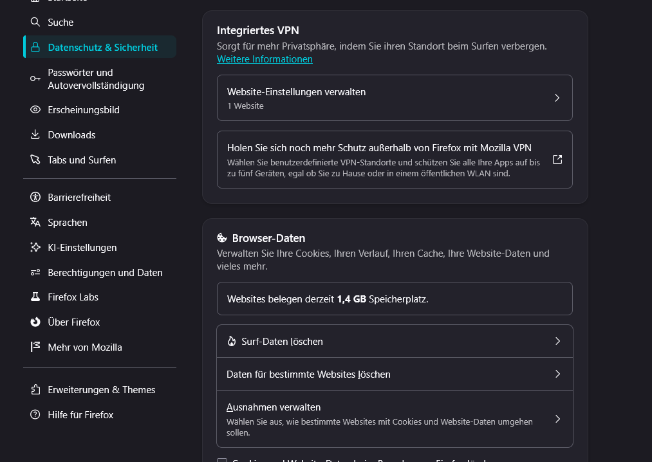Select Datenschutz & Sicherheit category
This screenshot has height=462, width=652.
coord(100,47)
